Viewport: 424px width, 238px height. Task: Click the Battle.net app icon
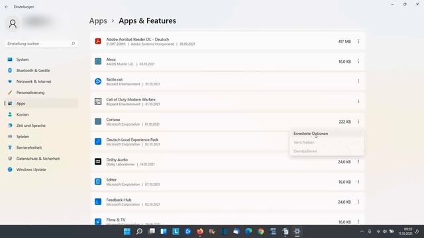pos(98,81)
